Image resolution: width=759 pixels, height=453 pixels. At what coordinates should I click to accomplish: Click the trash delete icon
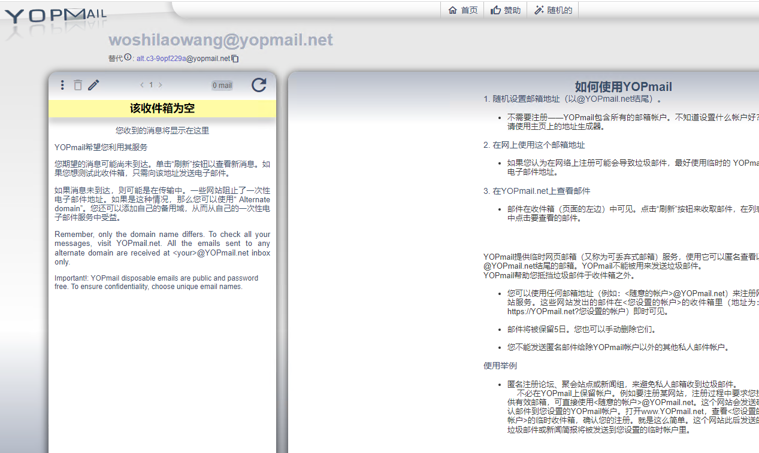(78, 85)
